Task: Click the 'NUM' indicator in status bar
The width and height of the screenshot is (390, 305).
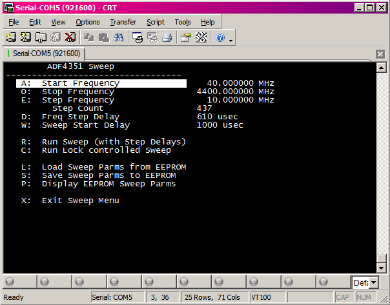Action: click(365, 297)
